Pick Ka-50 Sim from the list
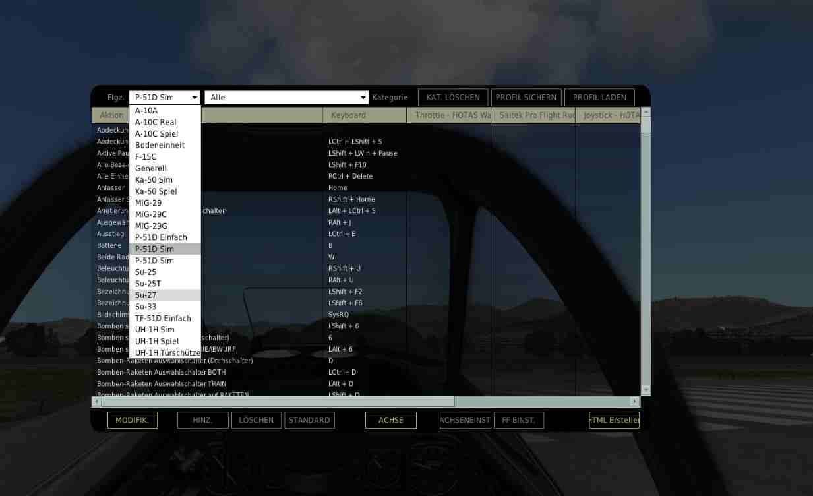The width and height of the screenshot is (813, 496). click(165, 180)
